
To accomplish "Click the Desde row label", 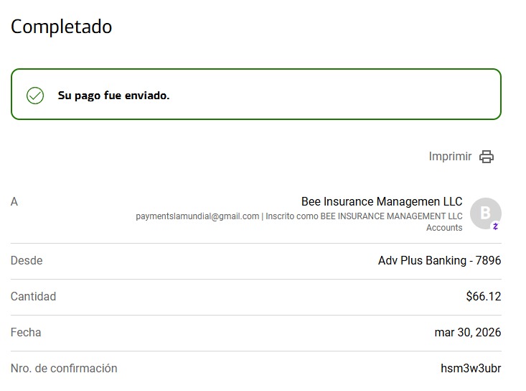I will [x=27, y=261].
